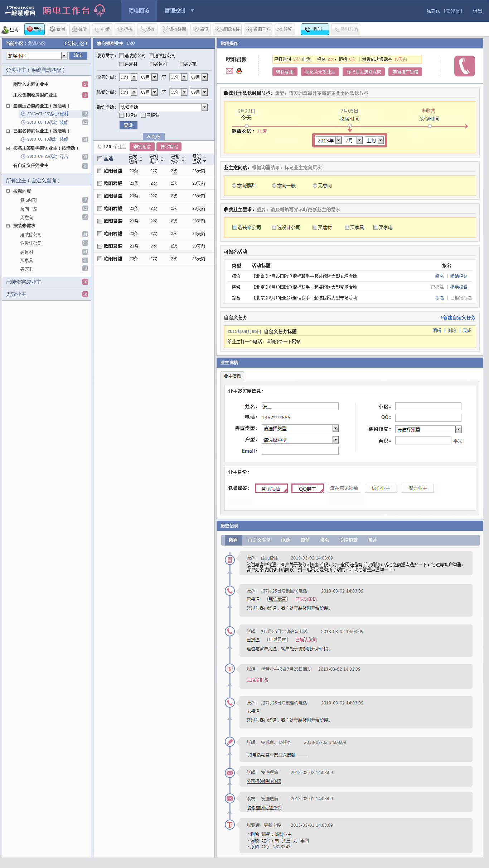
Task: Switch to 备注 history tab
Action: click(x=372, y=540)
